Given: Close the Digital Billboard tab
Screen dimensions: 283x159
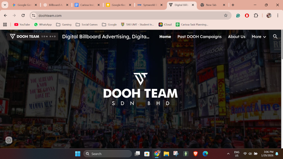Looking at the screenshot, I should click(193, 5).
